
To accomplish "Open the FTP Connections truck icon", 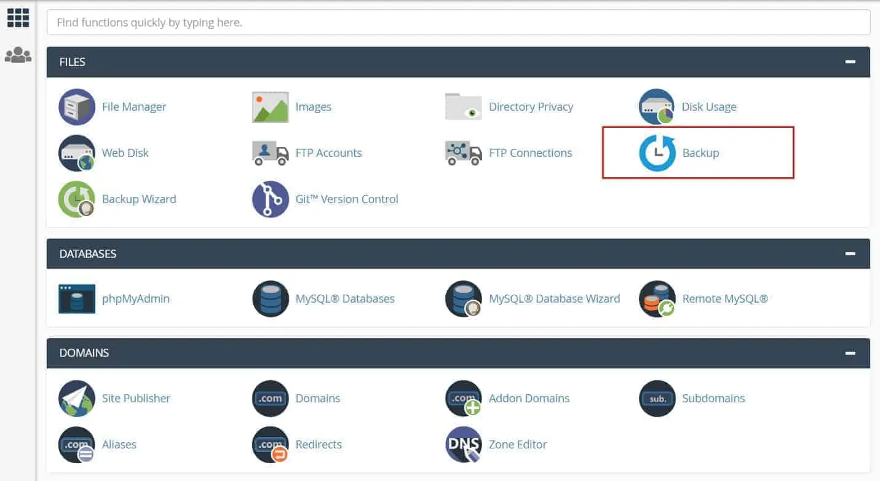I will pyautogui.click(x=464, y=153).
